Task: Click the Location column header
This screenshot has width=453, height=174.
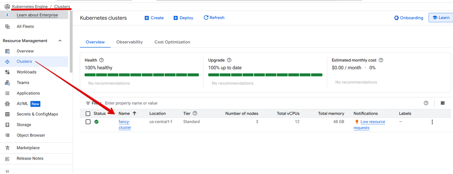Action: (157, 114)
